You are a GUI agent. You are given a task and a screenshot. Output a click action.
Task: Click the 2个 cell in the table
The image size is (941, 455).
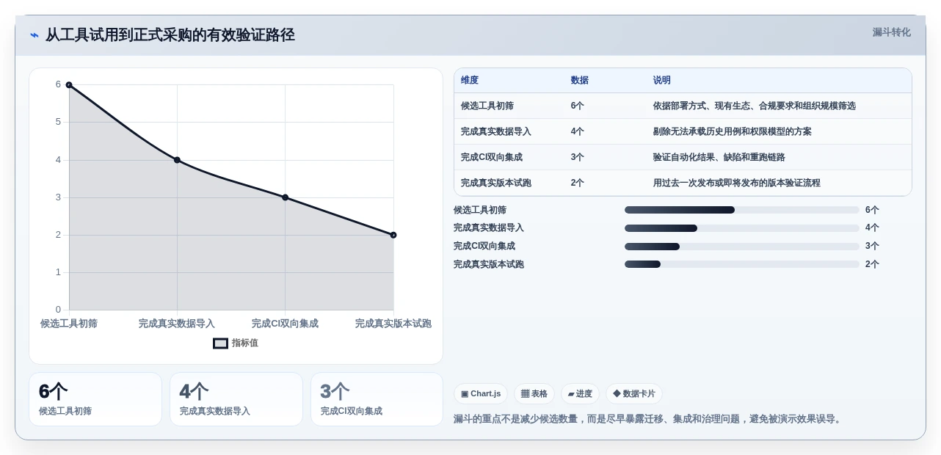click(578, 183)
